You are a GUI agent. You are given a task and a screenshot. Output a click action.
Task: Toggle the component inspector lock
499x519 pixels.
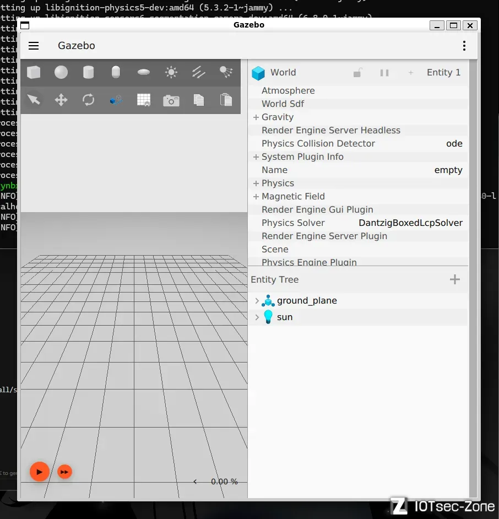pos(357,73)
